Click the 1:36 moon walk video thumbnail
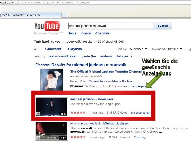The height and width of the screenshot is (143, 191). coord(52,107)
